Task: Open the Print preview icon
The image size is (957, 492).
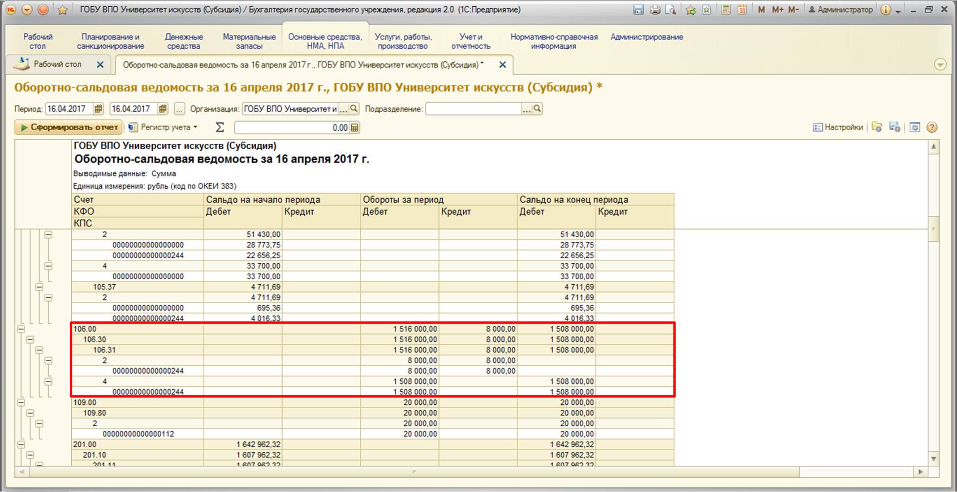Action: (671, 9)
